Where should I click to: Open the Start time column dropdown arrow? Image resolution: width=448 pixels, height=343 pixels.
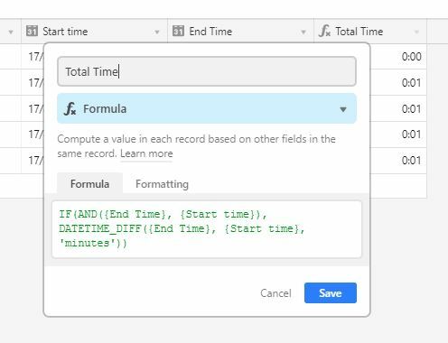(x=157, y=32)
